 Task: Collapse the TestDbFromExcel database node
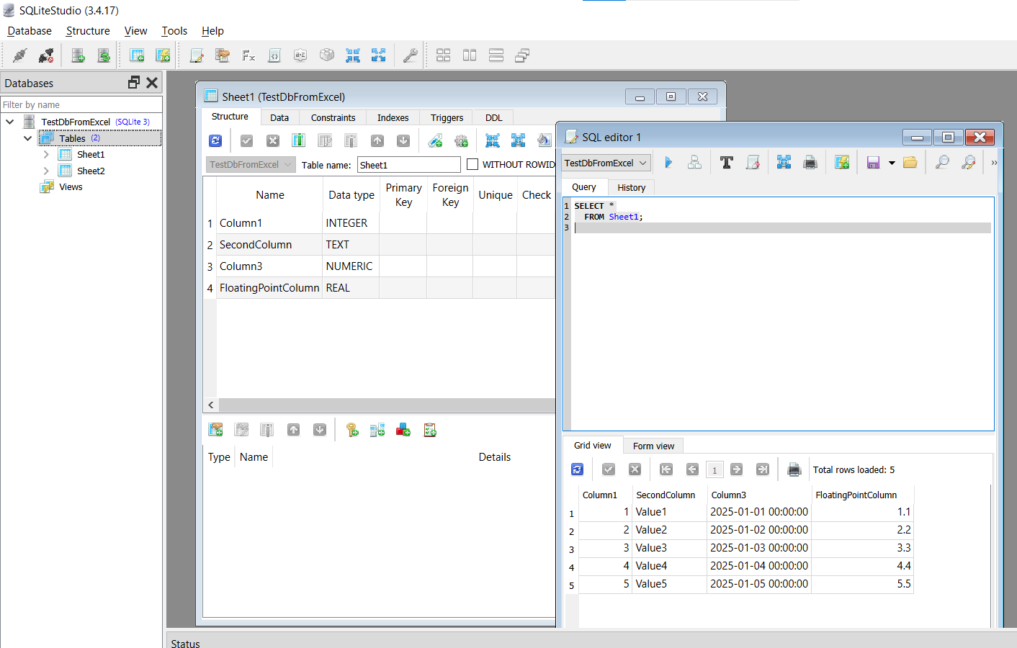click(x=10, y=122)
